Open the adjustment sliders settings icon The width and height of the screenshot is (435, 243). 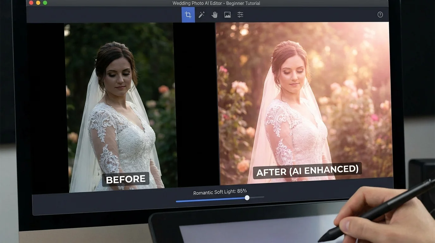240,15
